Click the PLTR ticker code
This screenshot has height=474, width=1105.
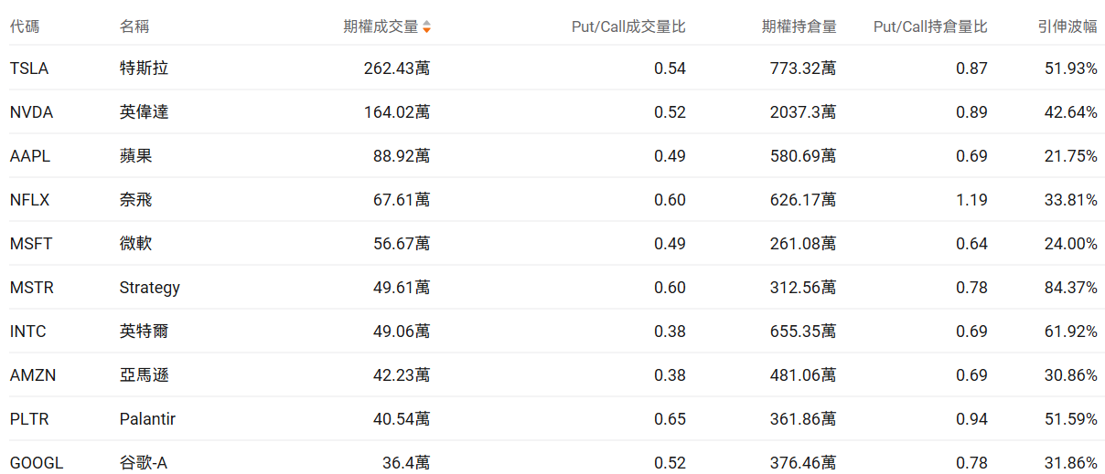tap(30, 419)
